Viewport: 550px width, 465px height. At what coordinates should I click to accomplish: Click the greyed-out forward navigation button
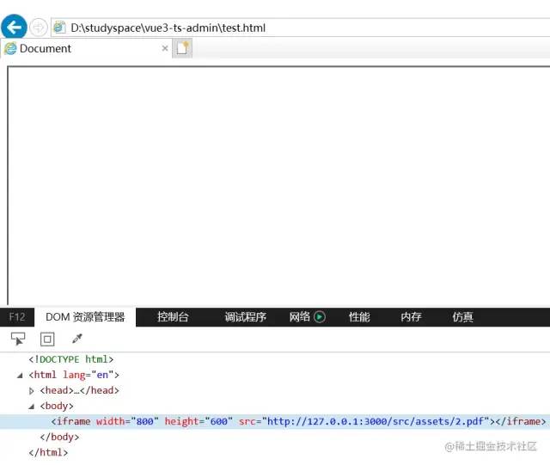(38, 27)
